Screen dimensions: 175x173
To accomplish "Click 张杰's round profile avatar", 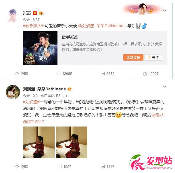I will (13, 16).
